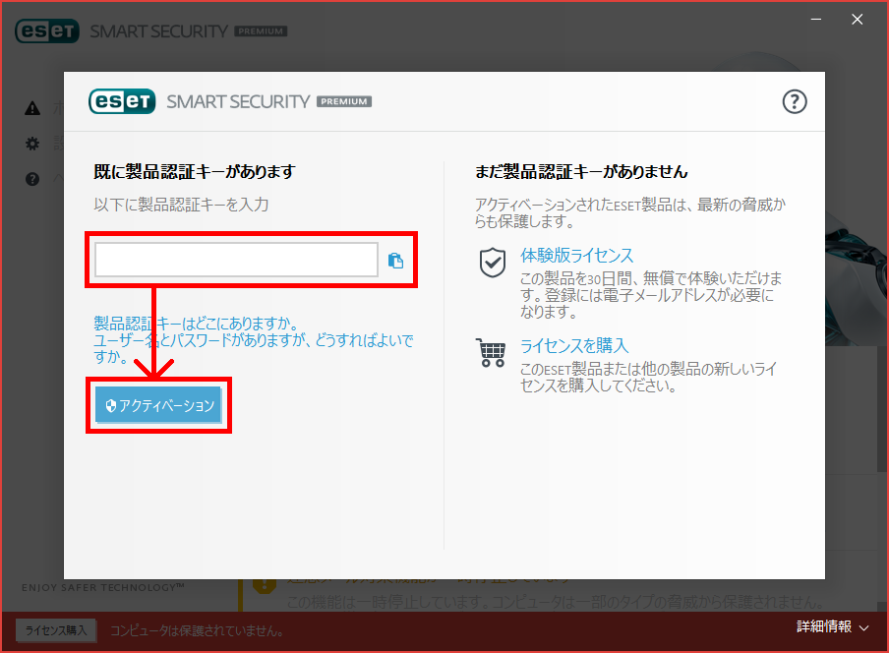
Task: Click status text コンピュータは保護されていません
Action: tap(197, 631)
